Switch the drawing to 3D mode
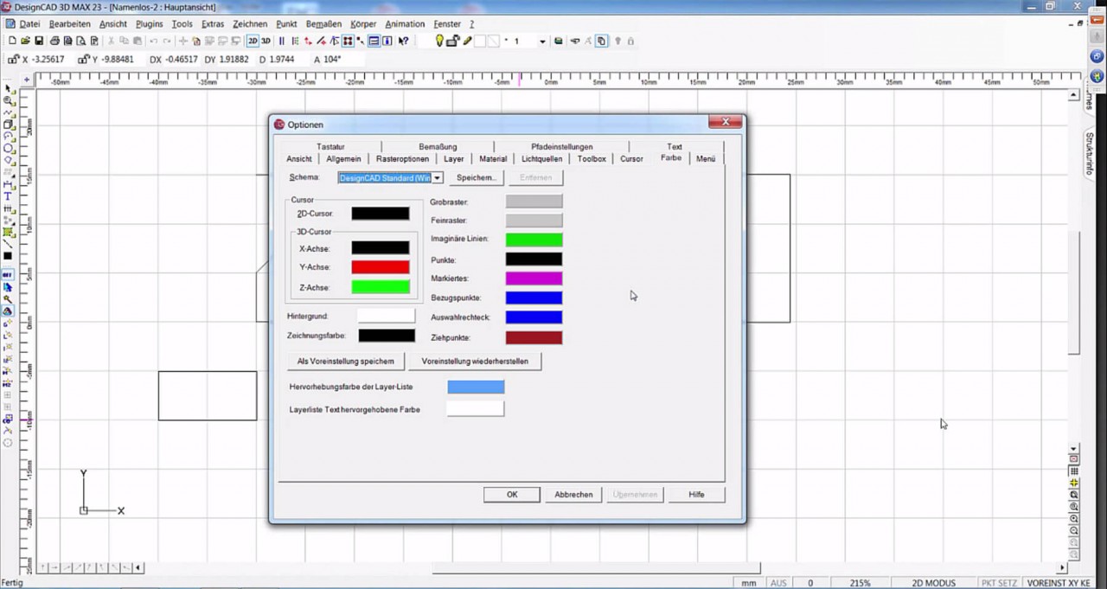 pyautogui.click(x=266, y=41)
